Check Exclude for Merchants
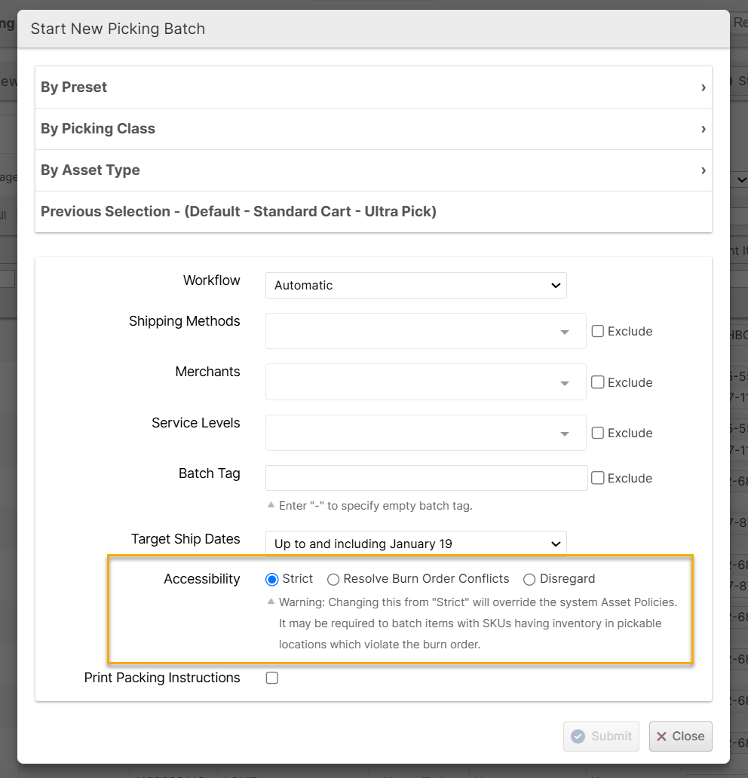Screen dimensions: 748x778 (x=598, y=382)
